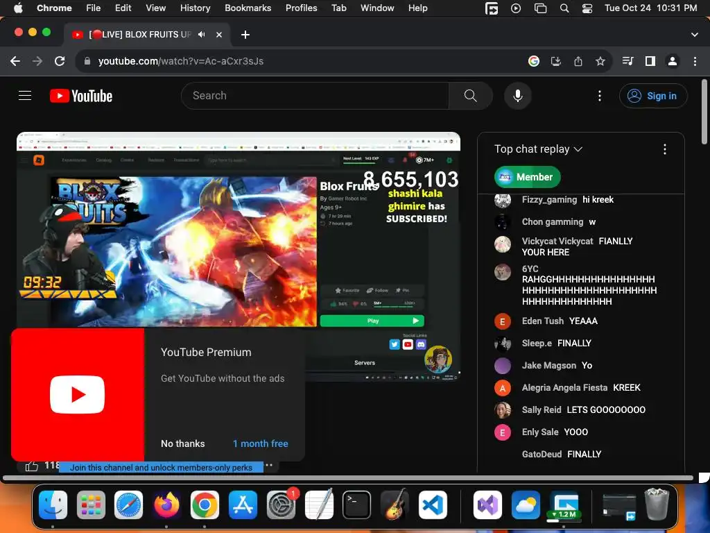Image resolution: width=710 pixels, height=533 pixels.
Task: Click the YouTube Premium red logo thumbnail
Action: 78,395
